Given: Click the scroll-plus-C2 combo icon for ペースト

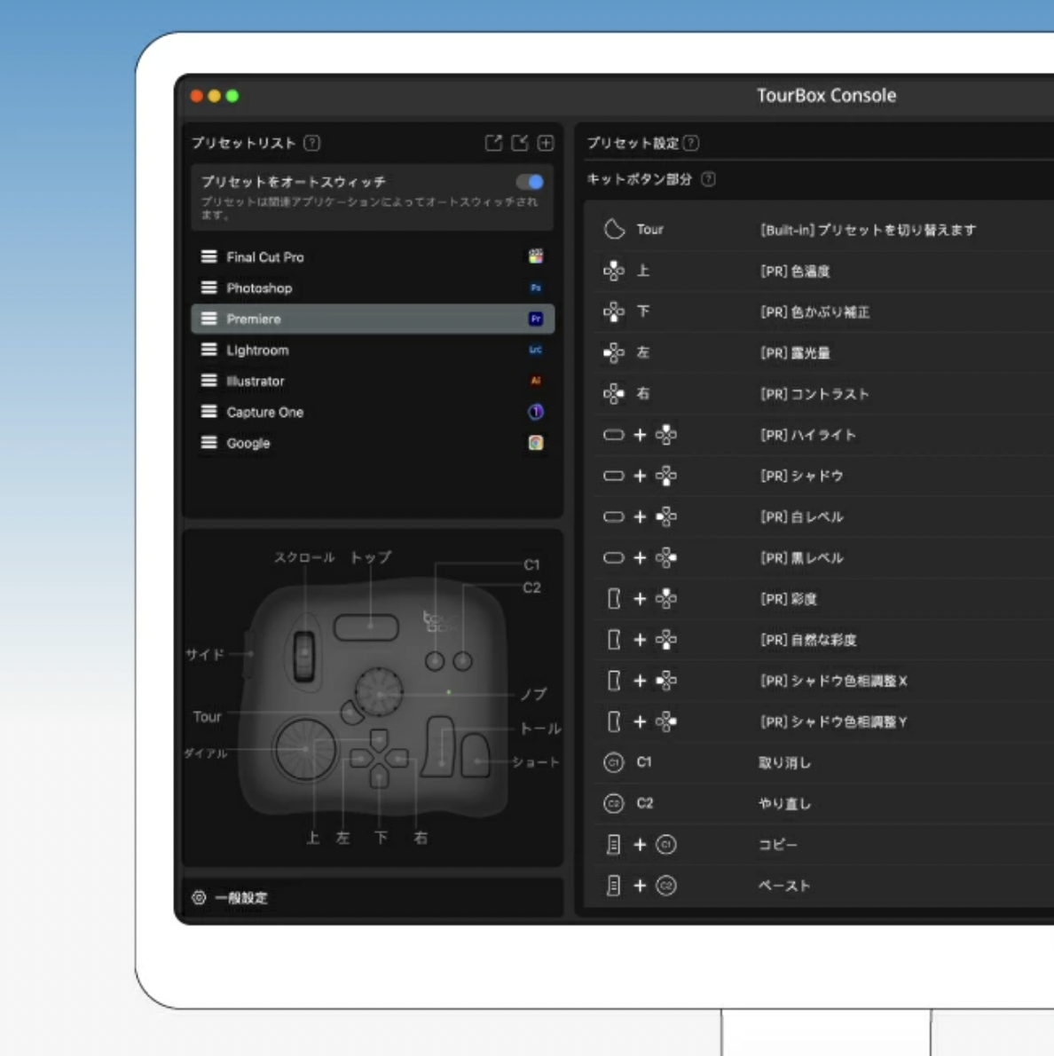Looking at the screenshot, I should 640,886.
